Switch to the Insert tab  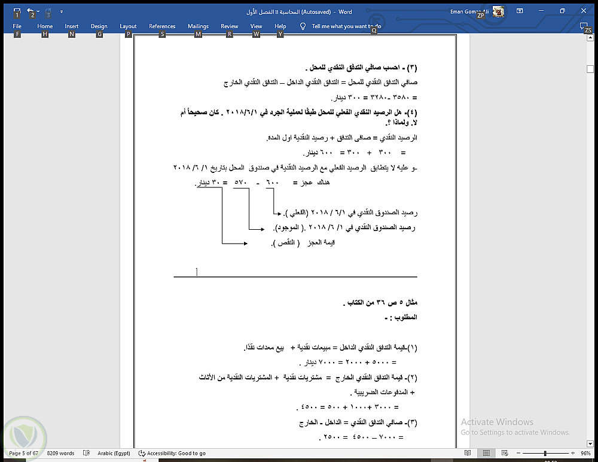(x=71, y=26)
